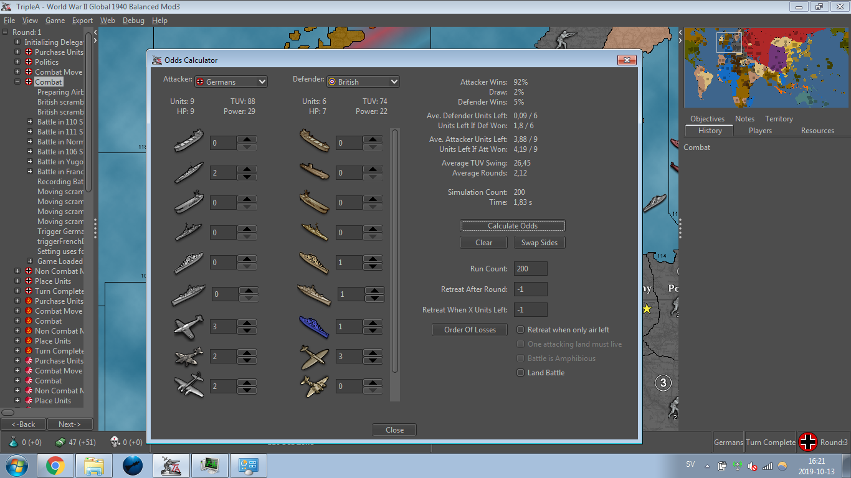Click the German fighter plane icon
The image size is (851, 478).
189,326
